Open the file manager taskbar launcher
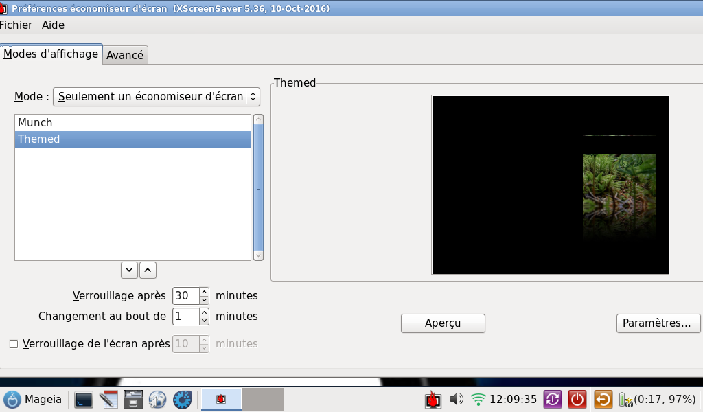Viewport: 703px width, 412px height. pos(132,400)
